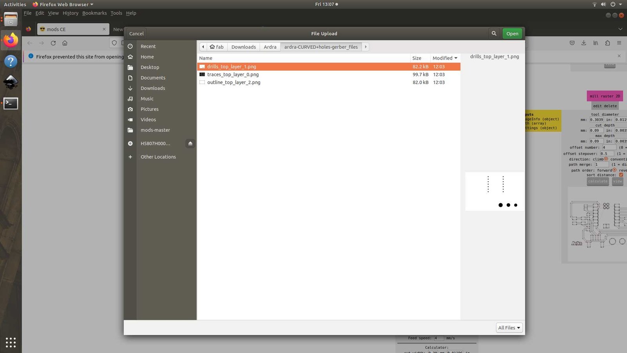Viewport: 627px width, 353px height.
Task: Select outline_top_layer_2.png file
Action: point(328,82)
